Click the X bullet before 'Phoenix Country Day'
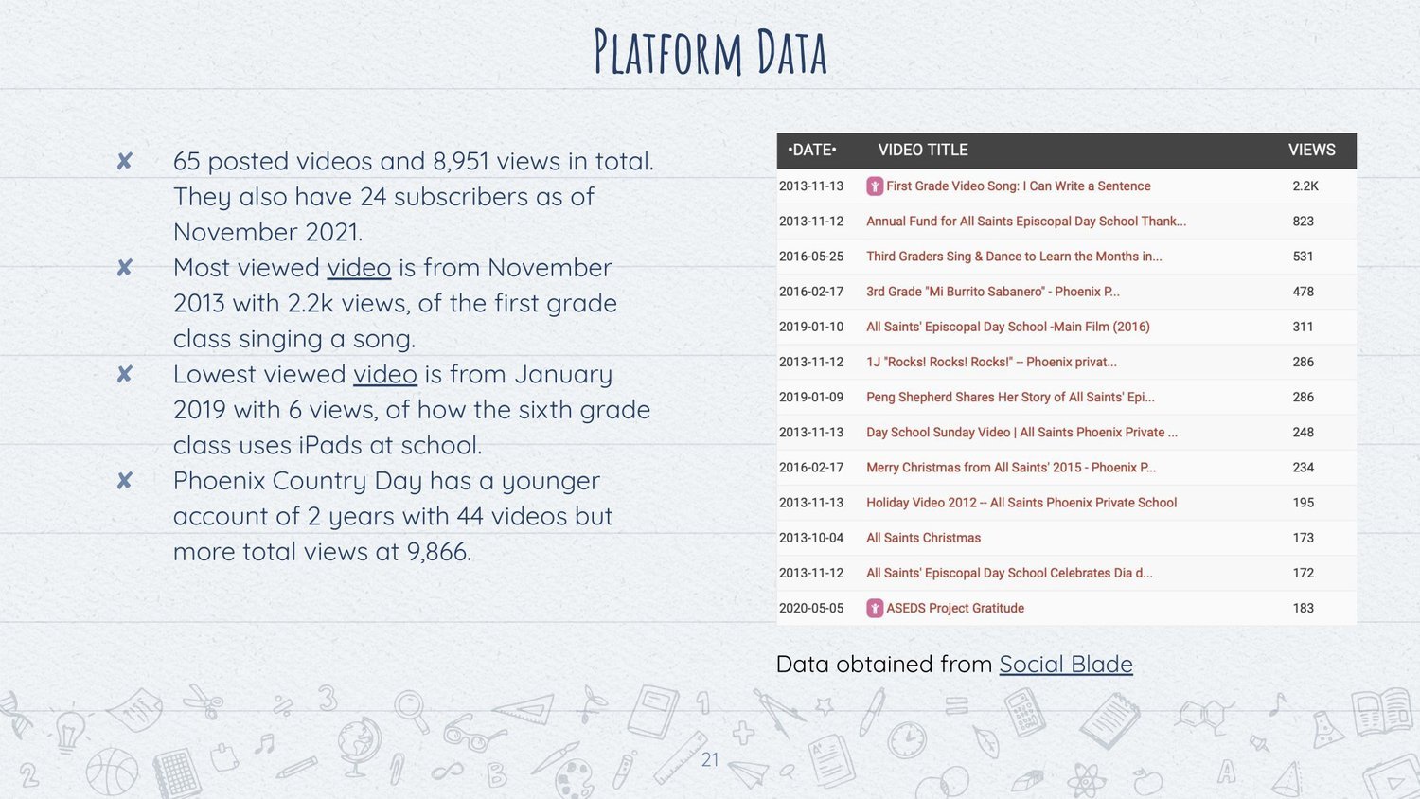1420x799 pixels. (124, 481)
